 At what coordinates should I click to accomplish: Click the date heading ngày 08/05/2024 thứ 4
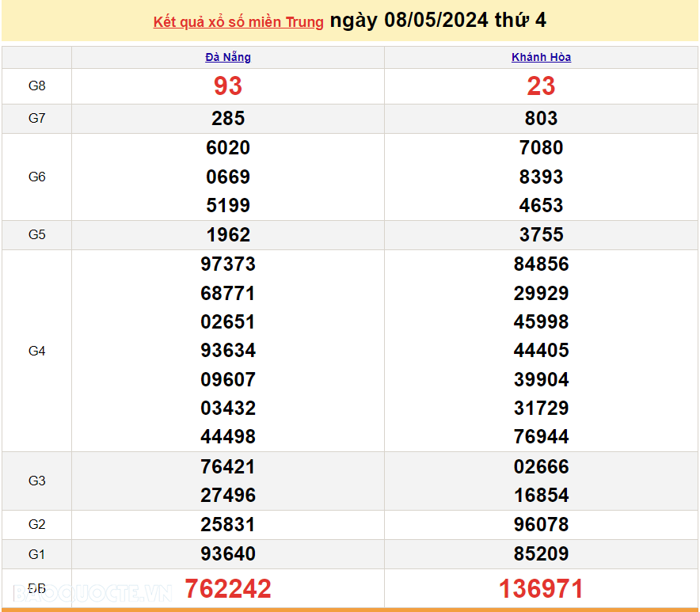coord(438,20)
